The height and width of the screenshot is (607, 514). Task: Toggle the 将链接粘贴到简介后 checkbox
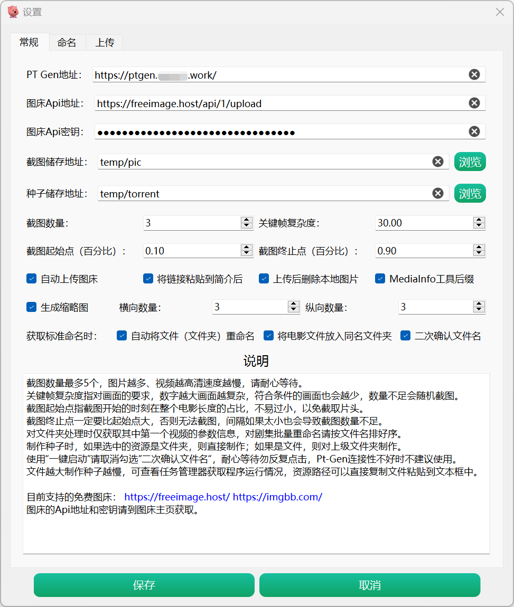click(148, 279)
